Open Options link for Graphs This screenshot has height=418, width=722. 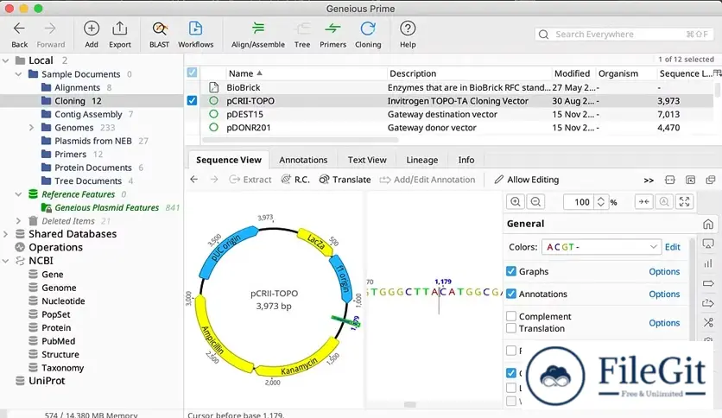coord(664,271)
